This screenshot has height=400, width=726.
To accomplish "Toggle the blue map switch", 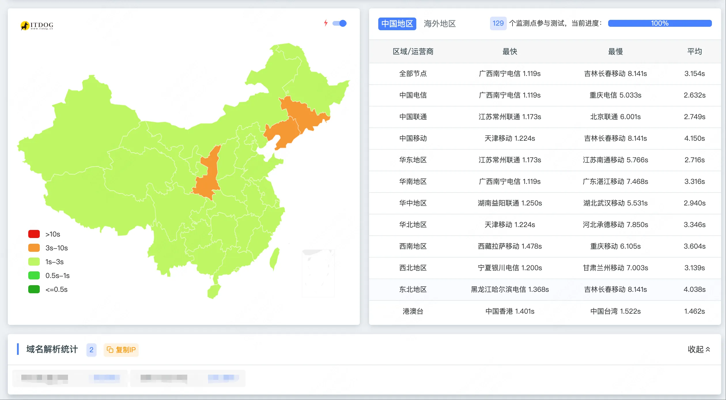I will pos(339,23).
